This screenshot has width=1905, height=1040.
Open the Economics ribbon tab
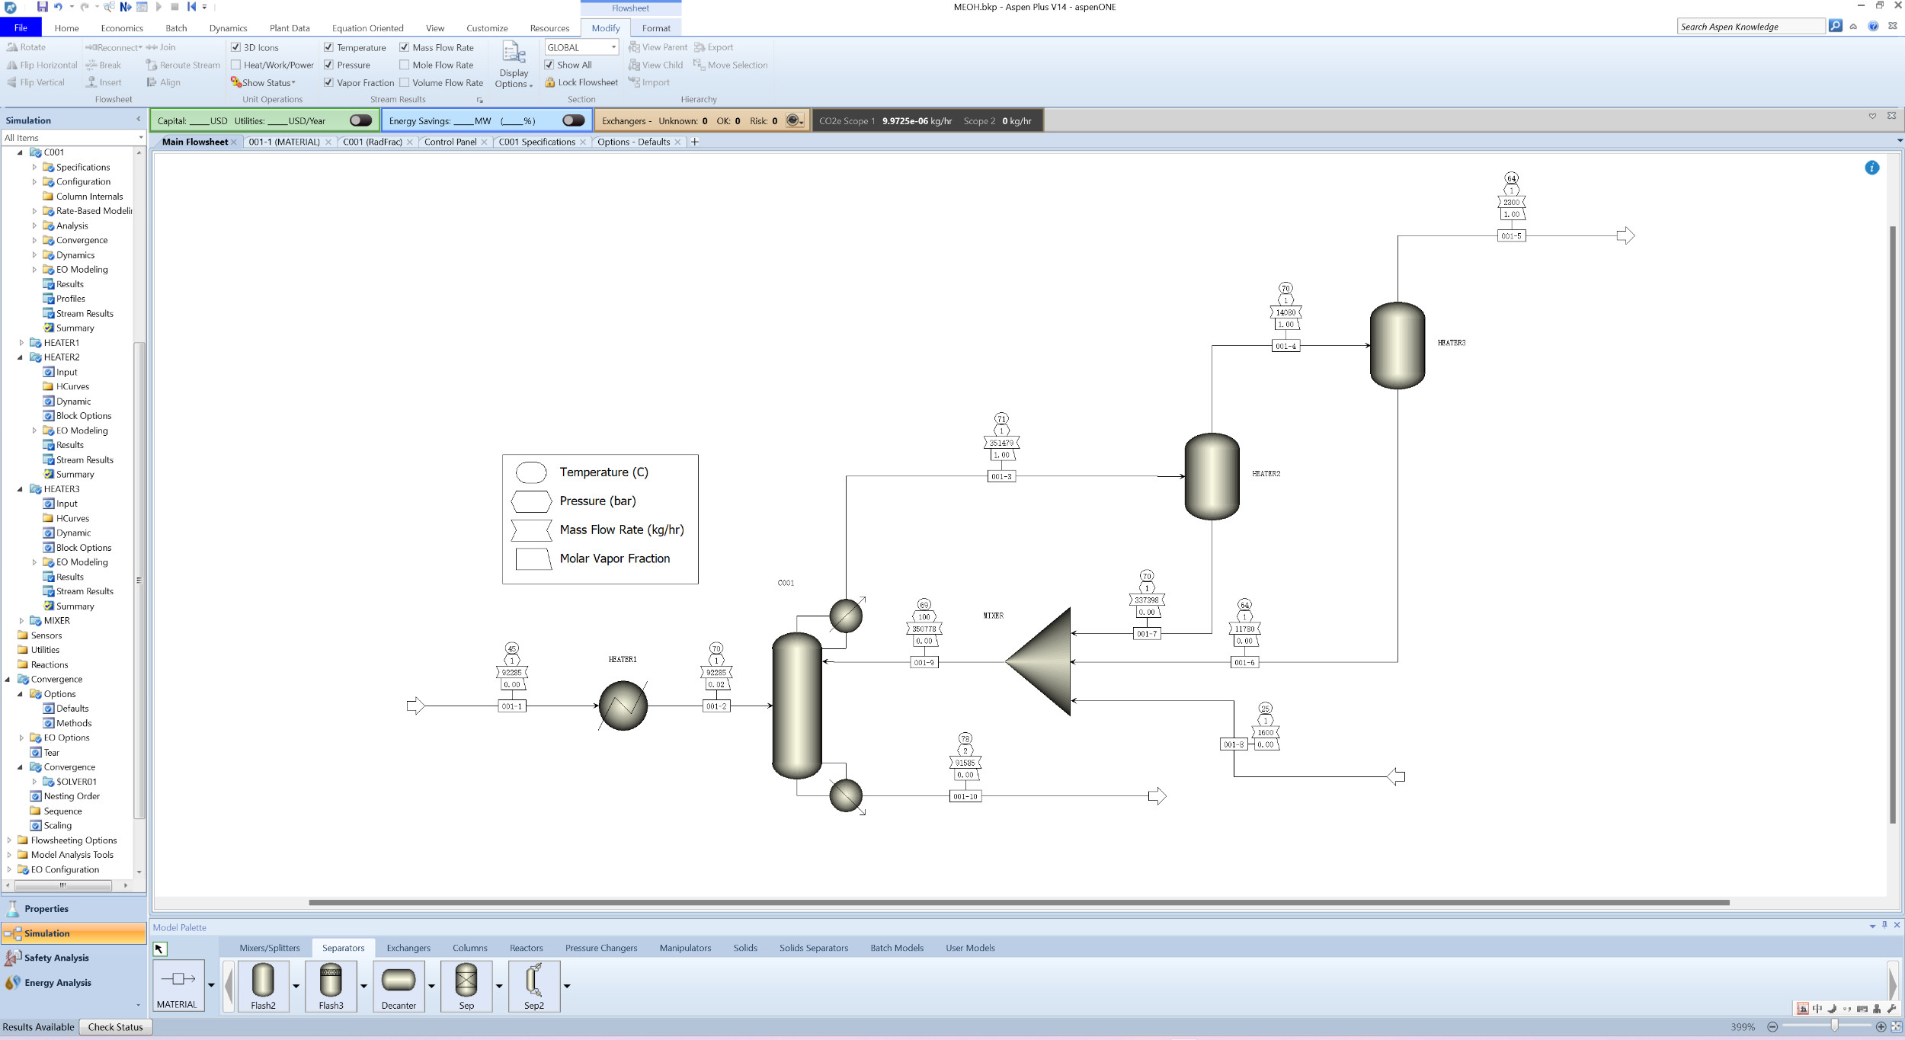point(122,28)
